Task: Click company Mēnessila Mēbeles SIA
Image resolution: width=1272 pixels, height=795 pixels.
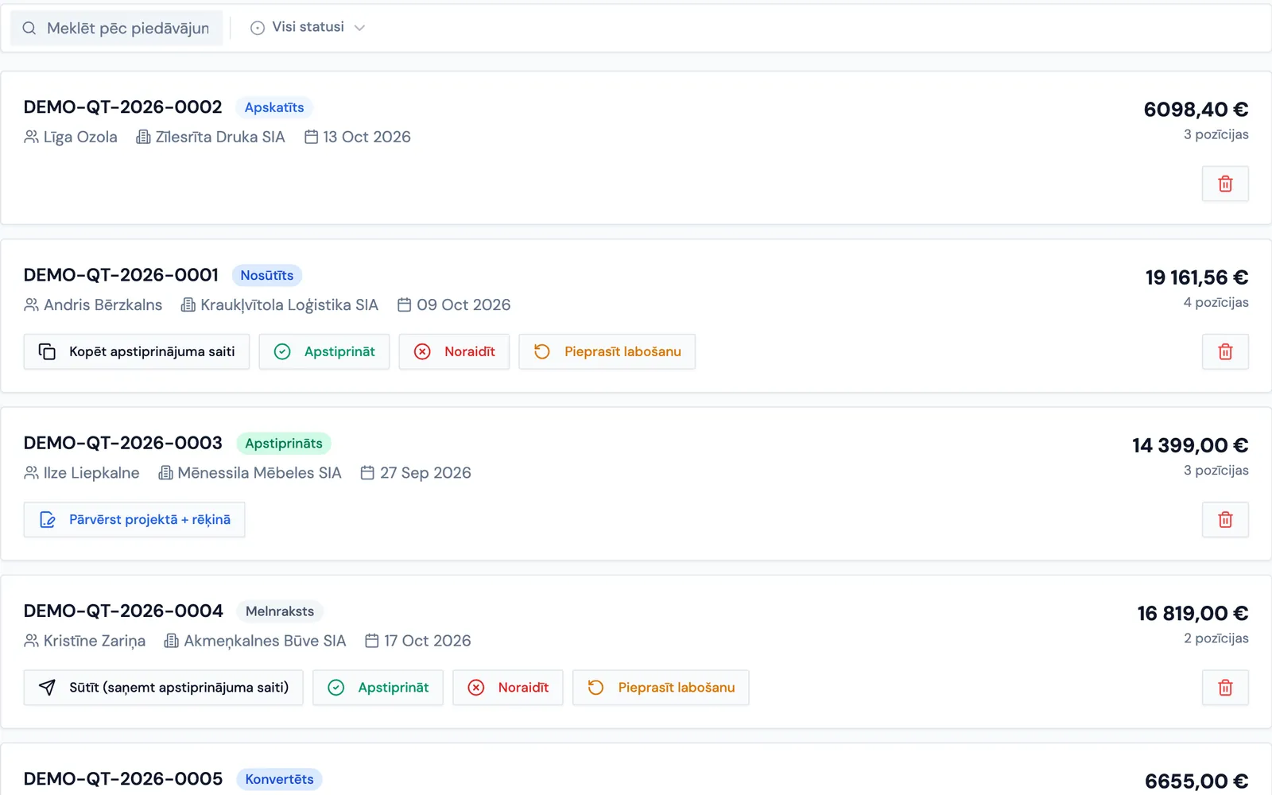Action: tap(259, 472)
